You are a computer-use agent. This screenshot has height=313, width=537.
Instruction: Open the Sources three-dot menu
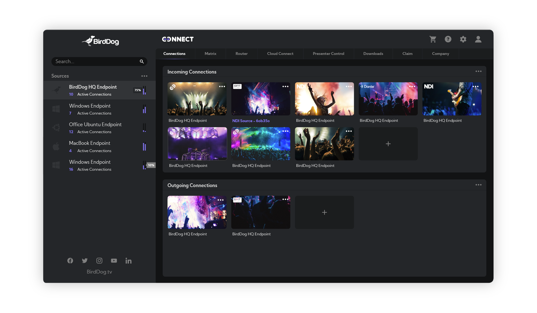[x=144, y=76]
